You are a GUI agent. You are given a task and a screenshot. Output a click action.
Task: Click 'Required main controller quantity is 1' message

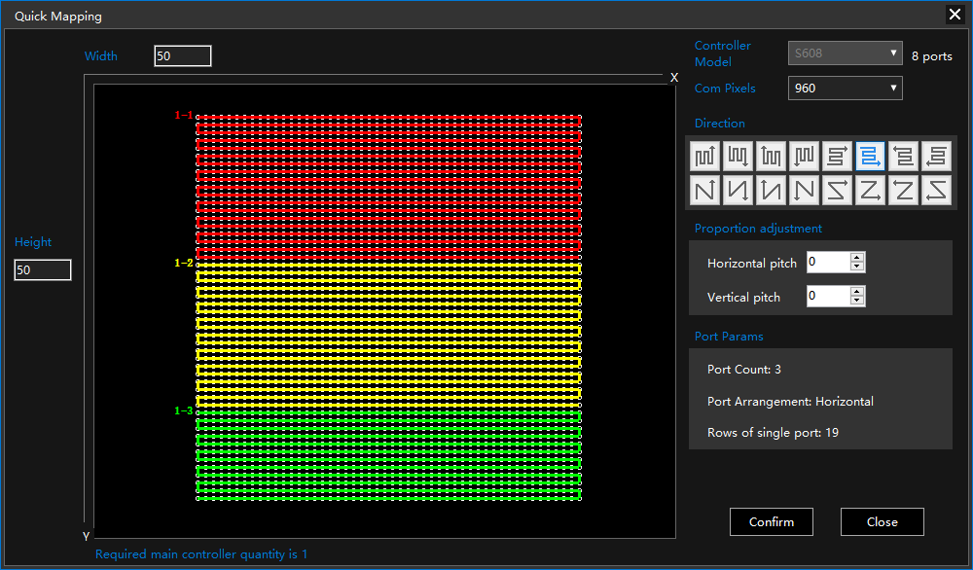[x=201, y=554]
